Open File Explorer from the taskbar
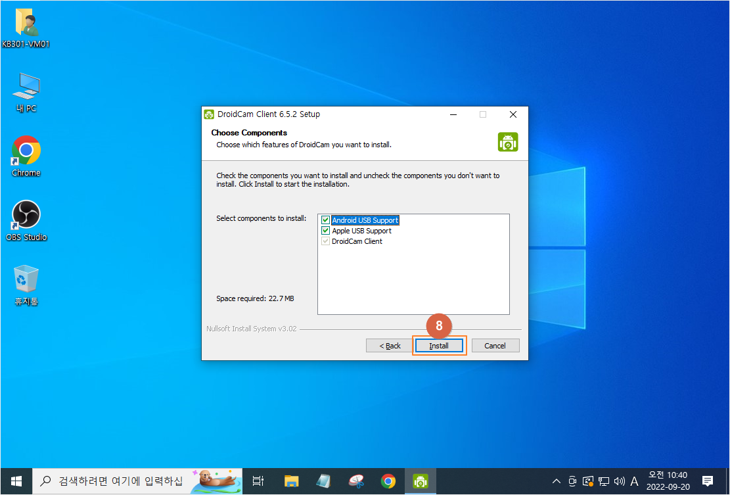 pos(292,481)
